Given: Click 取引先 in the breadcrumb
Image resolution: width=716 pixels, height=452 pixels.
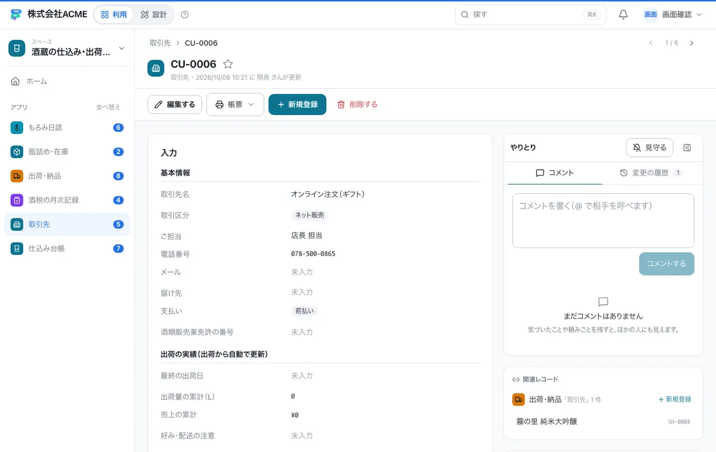Looking at the screenshot, I should 160,43.
